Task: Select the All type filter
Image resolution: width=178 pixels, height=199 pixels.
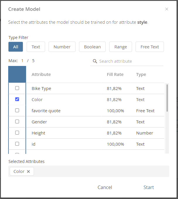Action: pos(16,47)
